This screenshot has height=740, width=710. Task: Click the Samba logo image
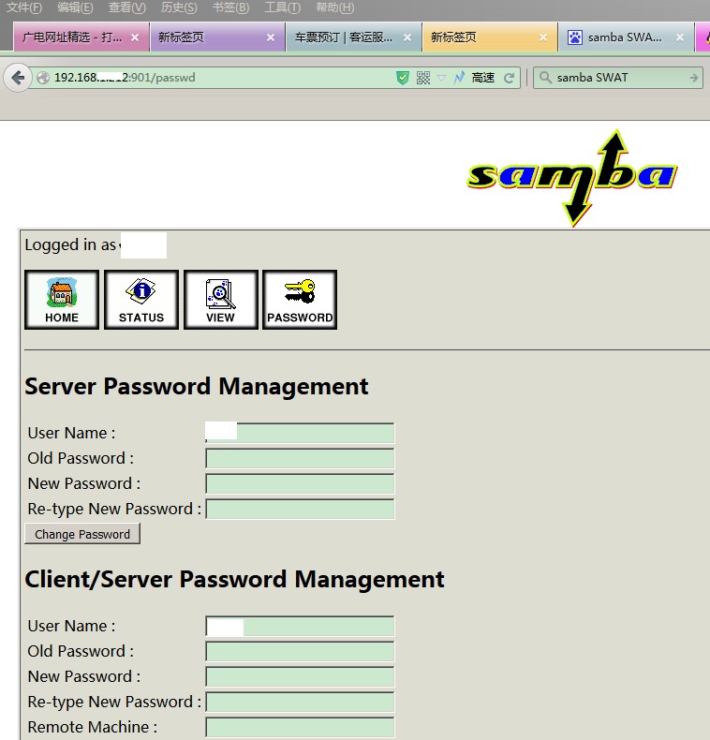pyautogui.click(x=572, y=177)
